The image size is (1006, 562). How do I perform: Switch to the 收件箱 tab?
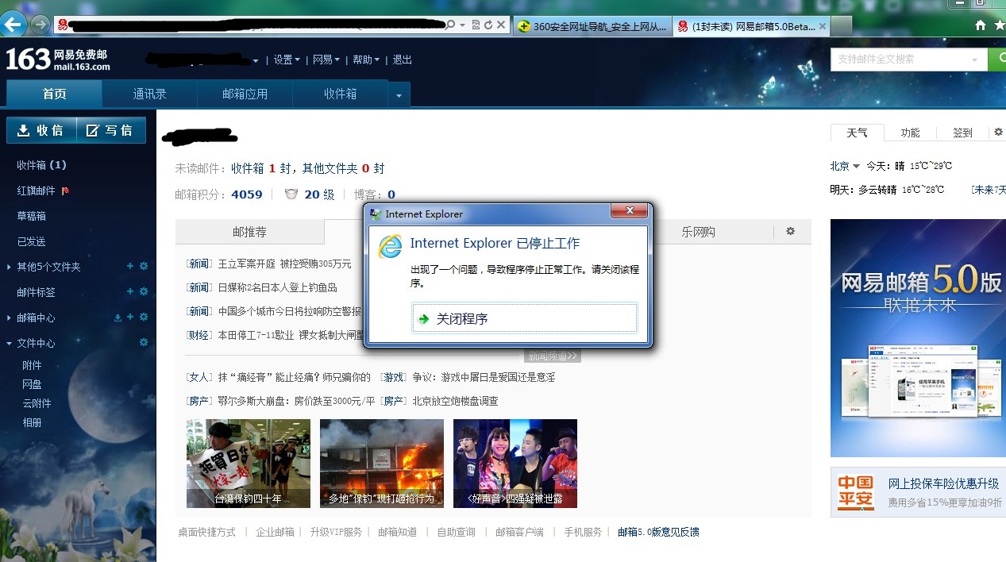pos(340,94)
